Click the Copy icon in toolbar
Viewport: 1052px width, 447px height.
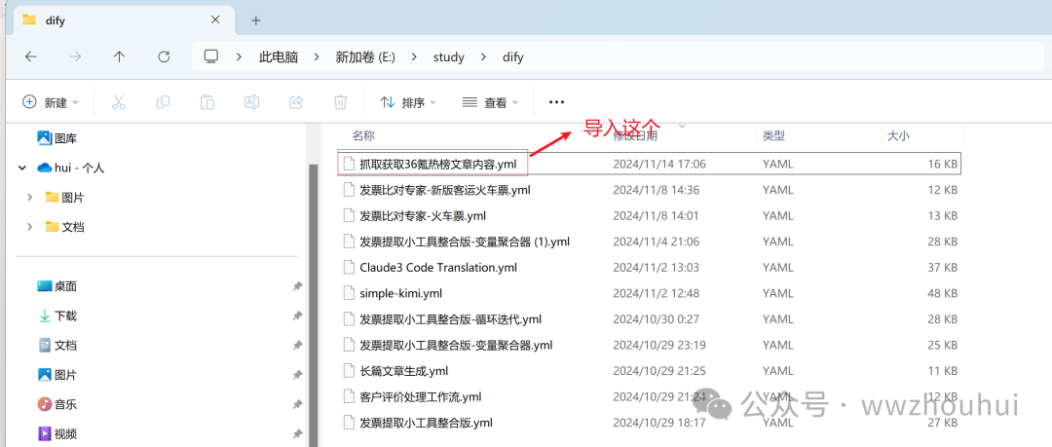[163, 102]
